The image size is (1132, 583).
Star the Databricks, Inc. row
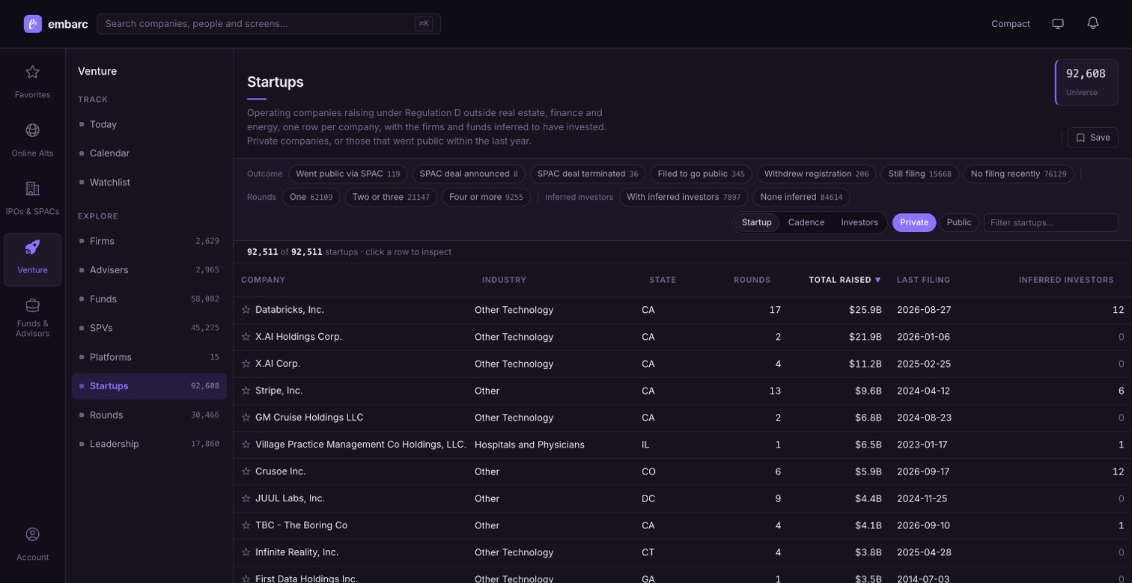(x=246, y=310)
